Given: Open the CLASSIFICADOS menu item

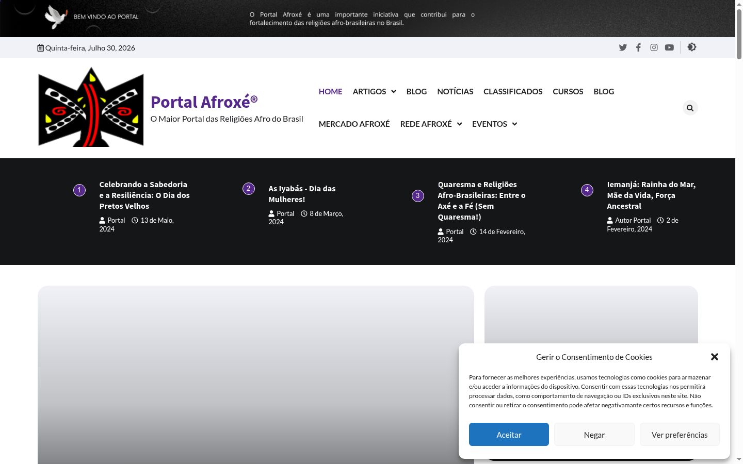Looking at the screenshot, I should click(513, 91).
